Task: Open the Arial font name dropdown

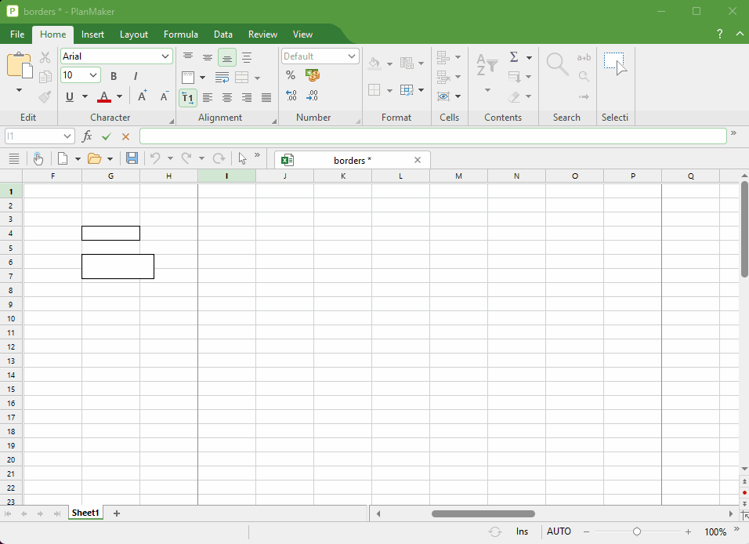Action: [165, 56]
